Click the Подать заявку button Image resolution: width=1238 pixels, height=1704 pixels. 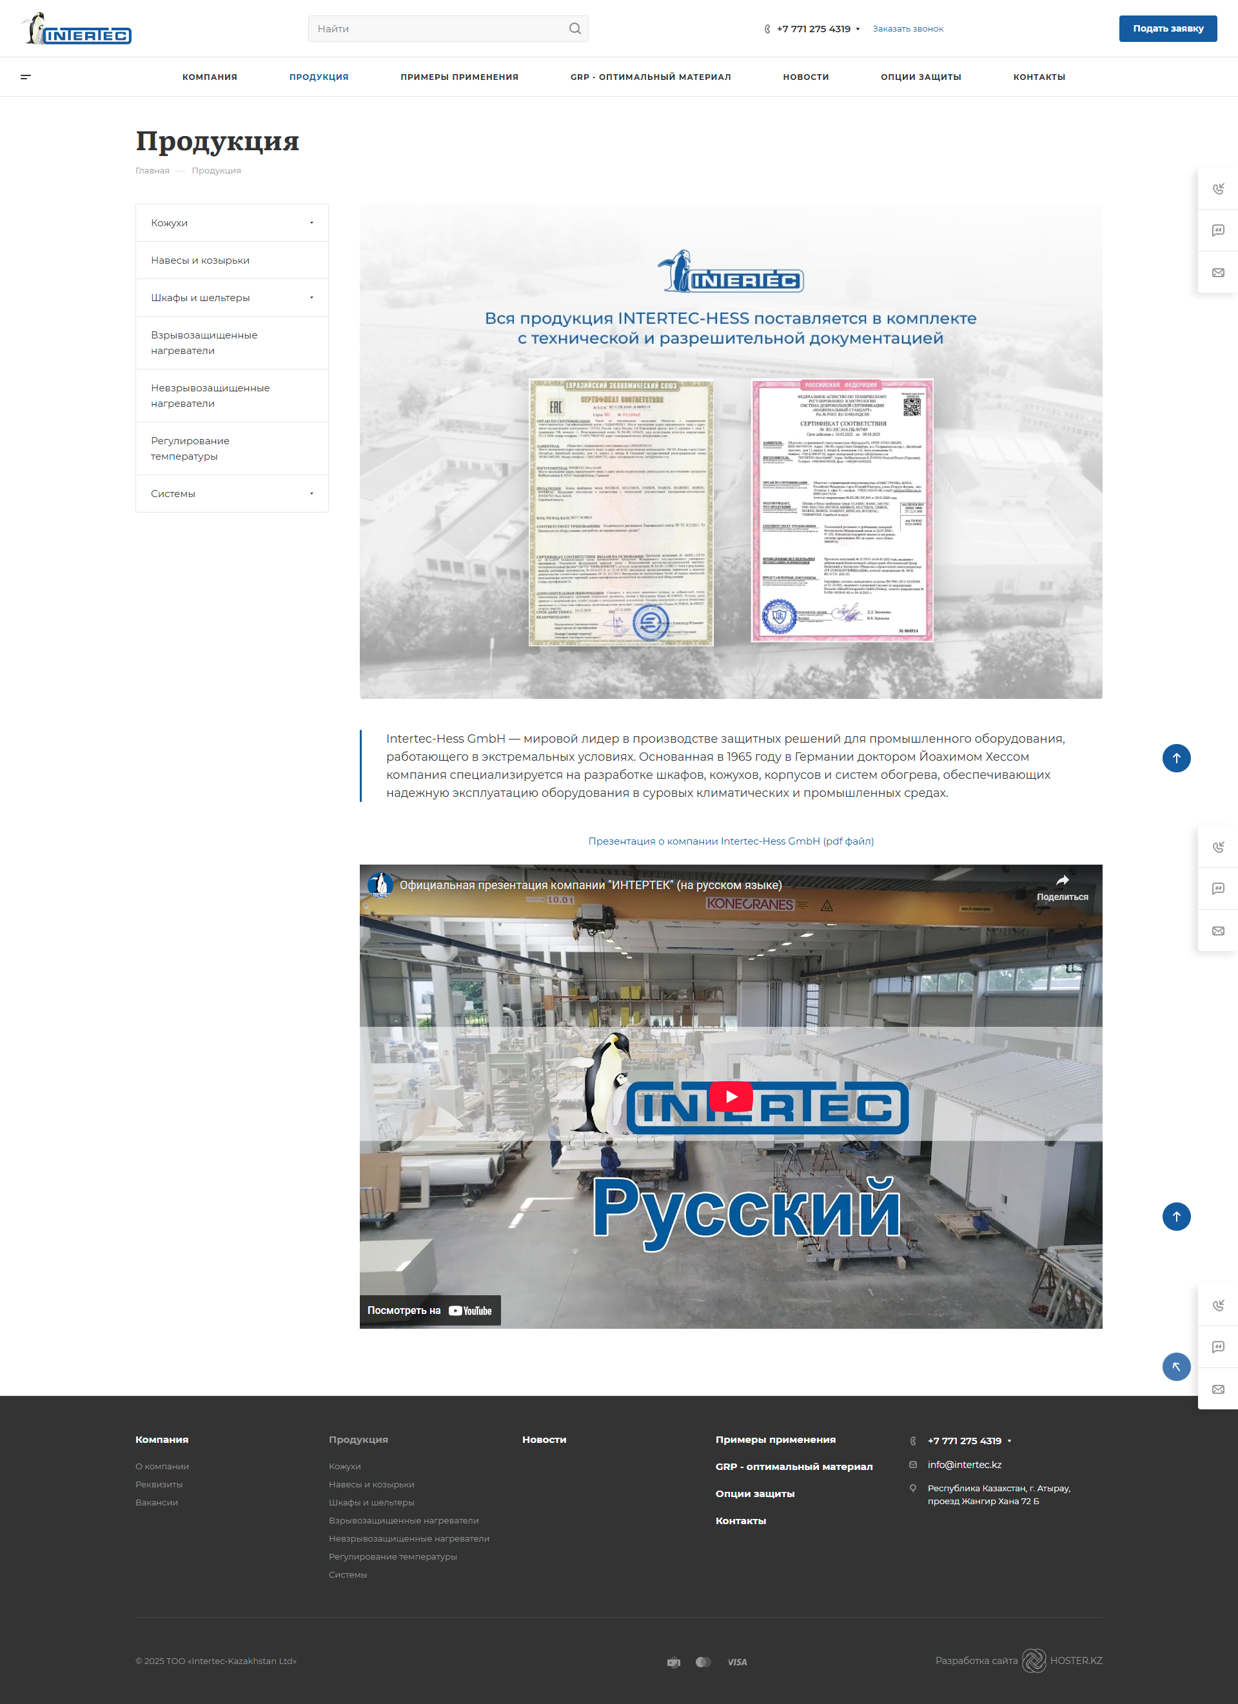coord(1167,28)
